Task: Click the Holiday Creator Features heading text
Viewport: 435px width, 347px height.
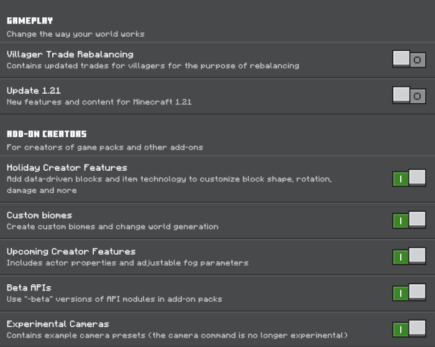Action: 67,168
